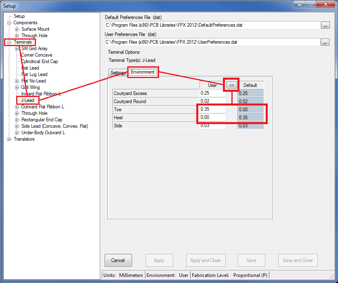
Task: Select Side Lead (Concave, Convex, Flat) item
Action: (x=55, y=126)
